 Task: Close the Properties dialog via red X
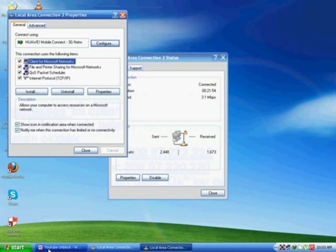tap(123, 15)
